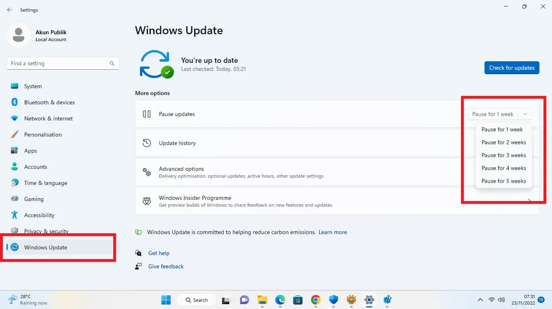This screenshot has height=309, width=552.
Task: Click the Gaming controller icon in sidebar
Action: pyautogui.click(x=15, y=199)
